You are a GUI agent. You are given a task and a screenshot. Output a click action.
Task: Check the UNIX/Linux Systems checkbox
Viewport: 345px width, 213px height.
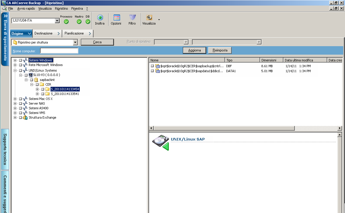click(20, 70)
